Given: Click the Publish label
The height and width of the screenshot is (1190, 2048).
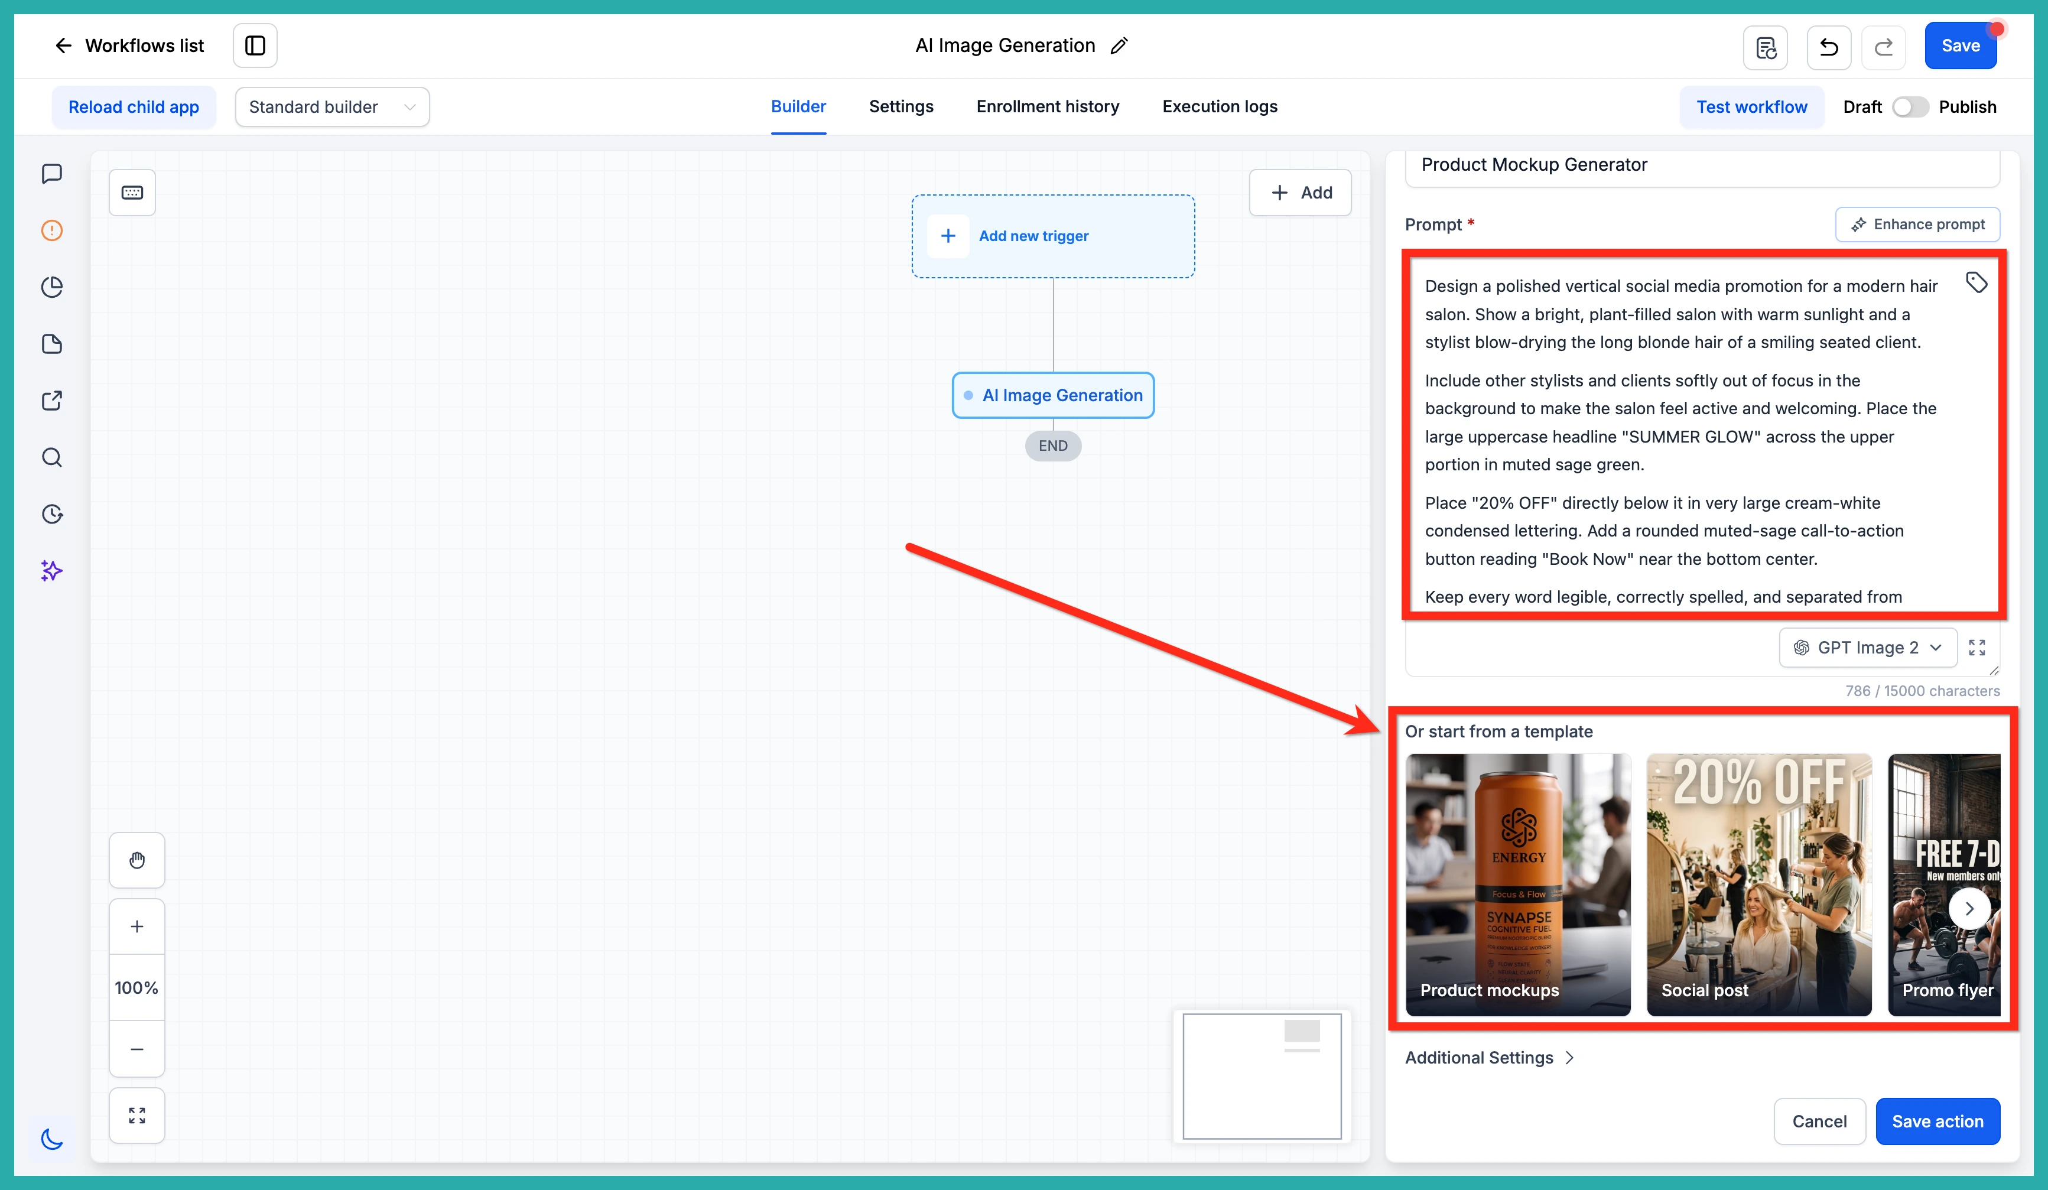Looking at the screenshot, I should pyautogui.click(x=1966, y=108).
